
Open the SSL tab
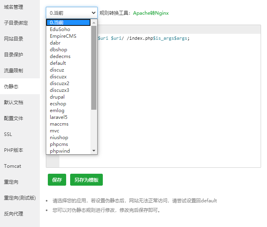[x=20, y=134]
